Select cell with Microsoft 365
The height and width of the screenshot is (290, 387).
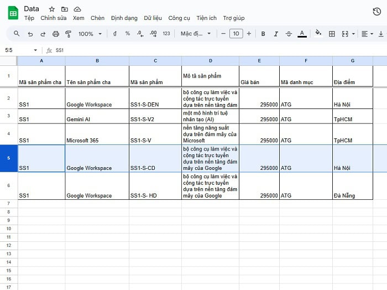(x=97, y=134)
